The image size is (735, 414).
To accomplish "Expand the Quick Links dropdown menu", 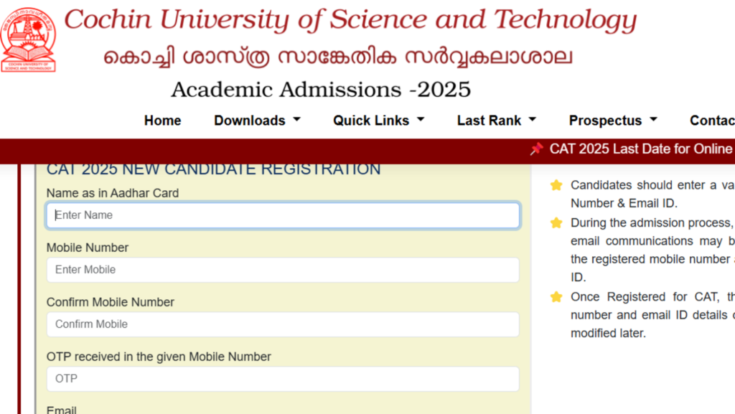I will tap(379, 121).
